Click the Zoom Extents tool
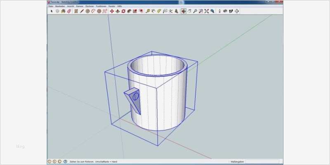This screenshot has height=165, width=330. [207, 11]
